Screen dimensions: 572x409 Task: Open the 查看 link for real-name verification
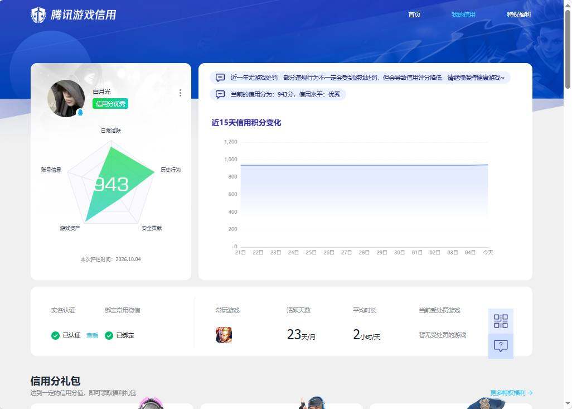pyautogui.click(x=93, y=335)
